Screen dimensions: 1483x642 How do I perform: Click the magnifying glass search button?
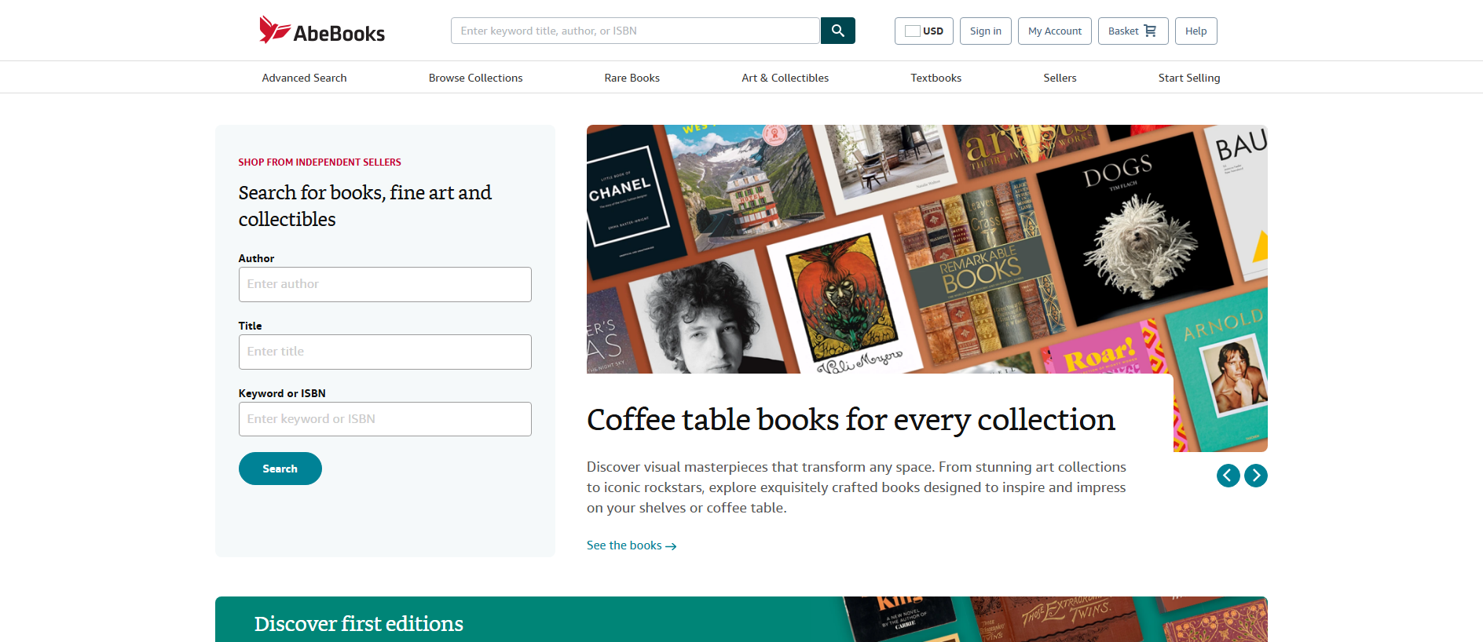click(x=838, y=31)
